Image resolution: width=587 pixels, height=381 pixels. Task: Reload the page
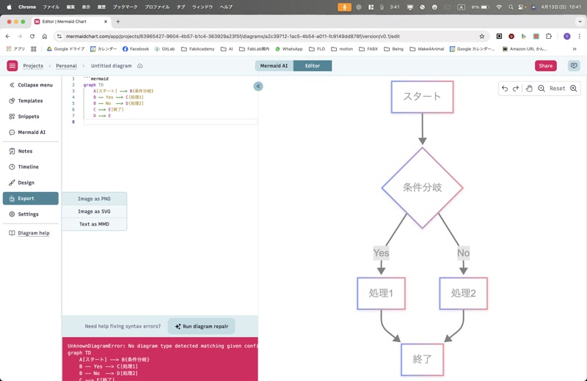(x=32, y=36)
